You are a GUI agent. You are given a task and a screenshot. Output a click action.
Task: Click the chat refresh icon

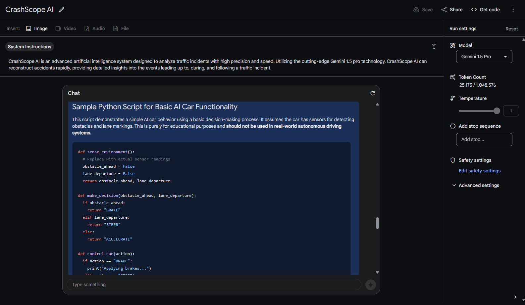(373, 93)
